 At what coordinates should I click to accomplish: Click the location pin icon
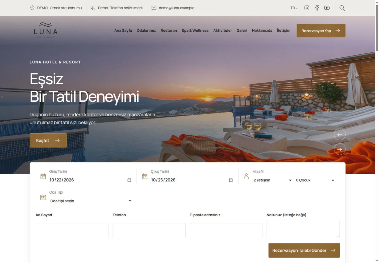coord(32,8)
